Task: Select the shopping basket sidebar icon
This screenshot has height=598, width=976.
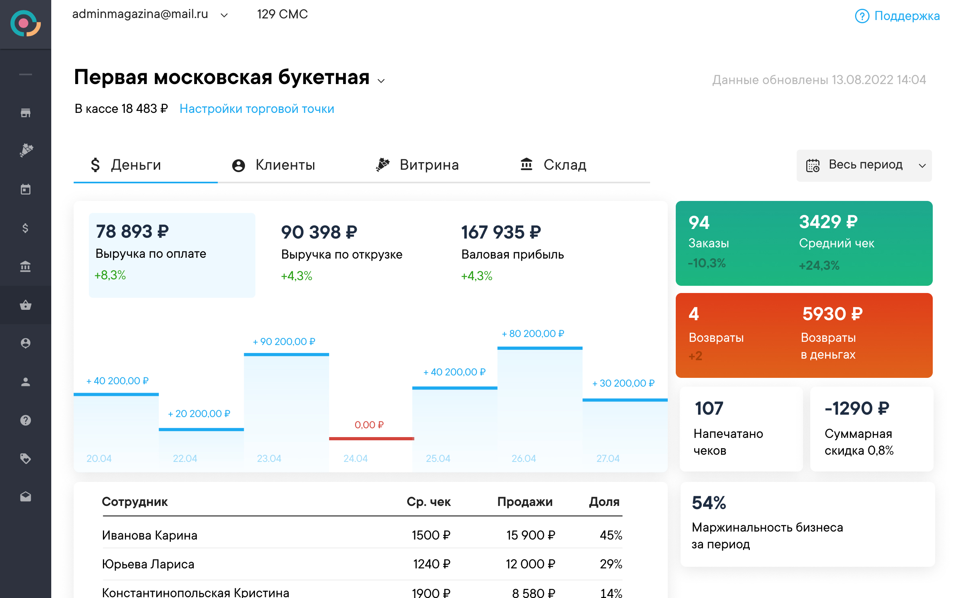Action: click(x=26, y=305)
